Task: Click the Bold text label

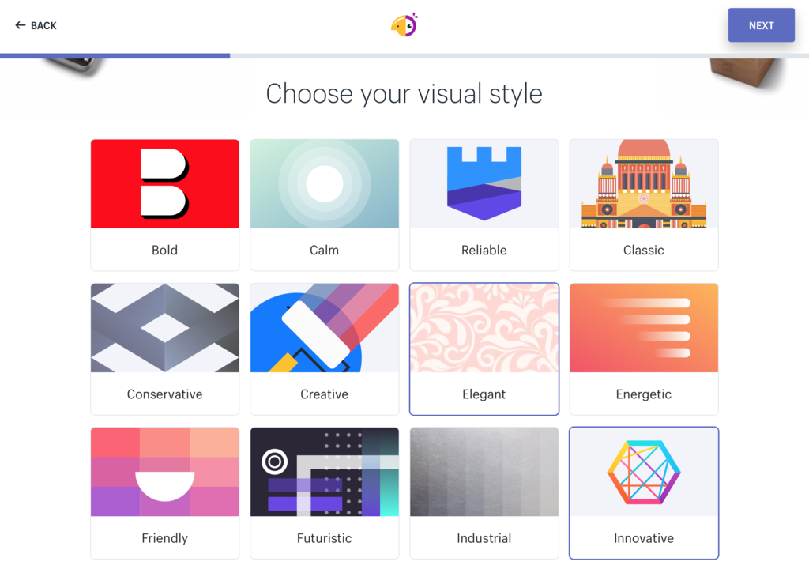Action: 164,250
